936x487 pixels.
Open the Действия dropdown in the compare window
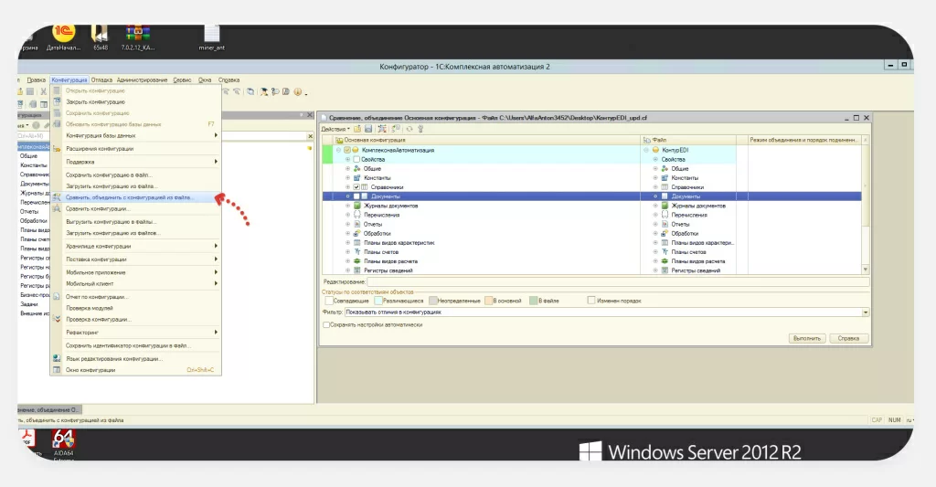[x=335, y=129]
